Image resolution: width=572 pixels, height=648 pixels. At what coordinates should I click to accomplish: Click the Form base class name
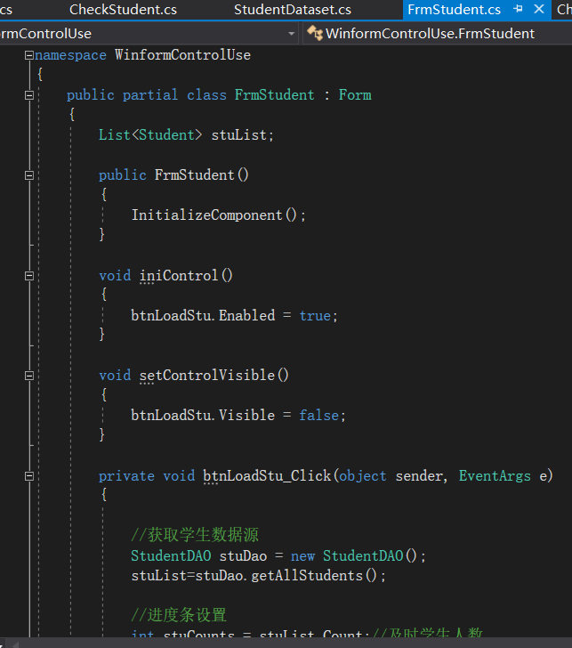tap(355, 95)
